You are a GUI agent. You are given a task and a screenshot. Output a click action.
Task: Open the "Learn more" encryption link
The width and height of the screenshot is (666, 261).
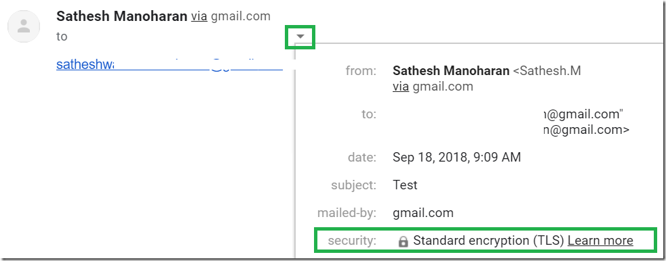[x=600, y=241]
